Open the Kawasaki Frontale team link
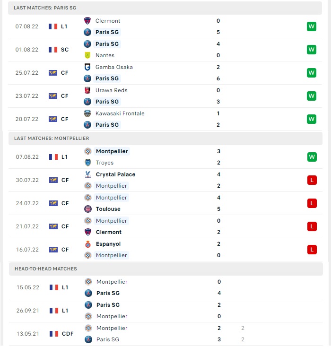The height and width of the screenshot is (347, 331). (120, 113)
